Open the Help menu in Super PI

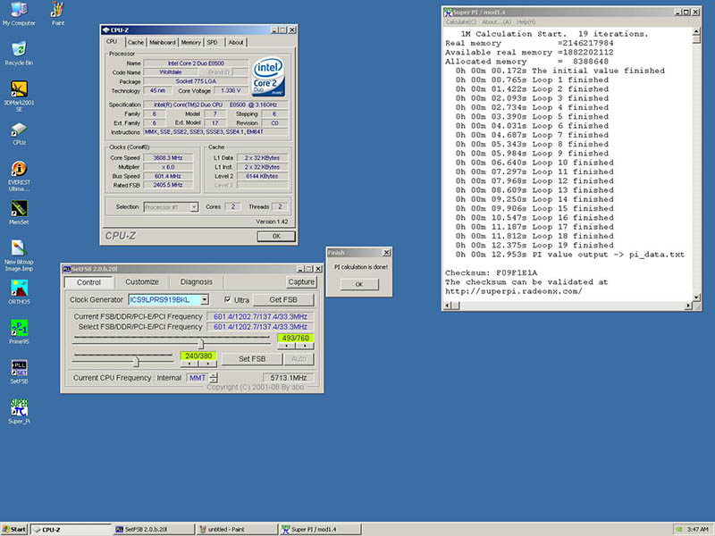526,21
